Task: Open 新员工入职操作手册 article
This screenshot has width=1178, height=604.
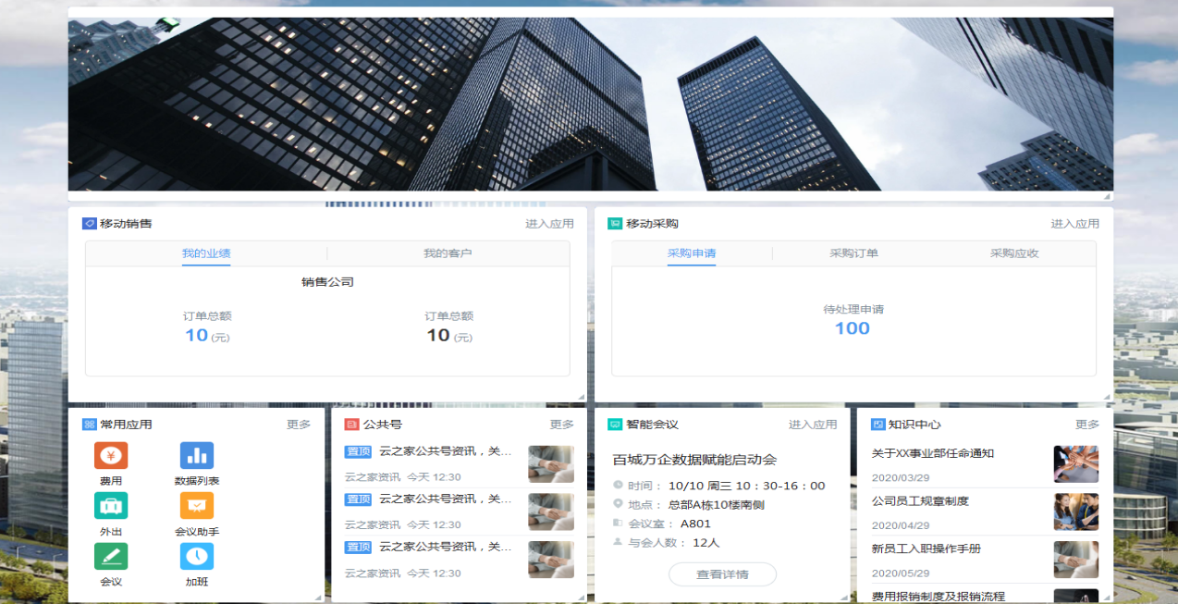Action: [x=926, y=549]
